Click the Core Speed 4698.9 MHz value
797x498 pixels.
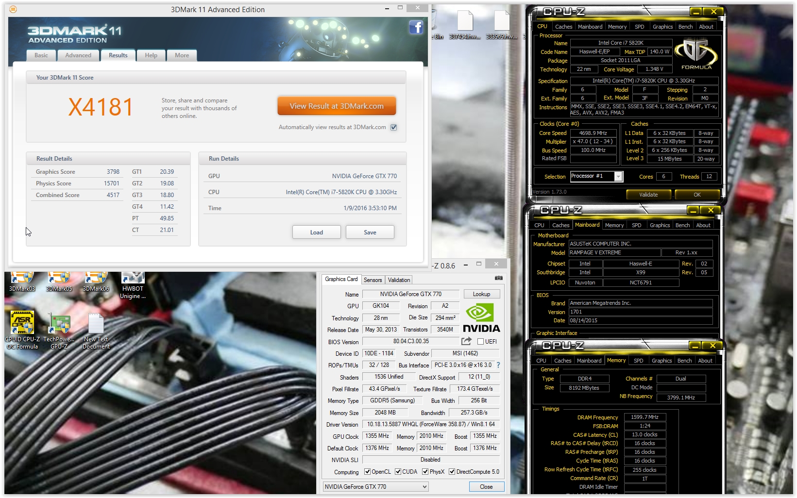click(x=593, y=133)
